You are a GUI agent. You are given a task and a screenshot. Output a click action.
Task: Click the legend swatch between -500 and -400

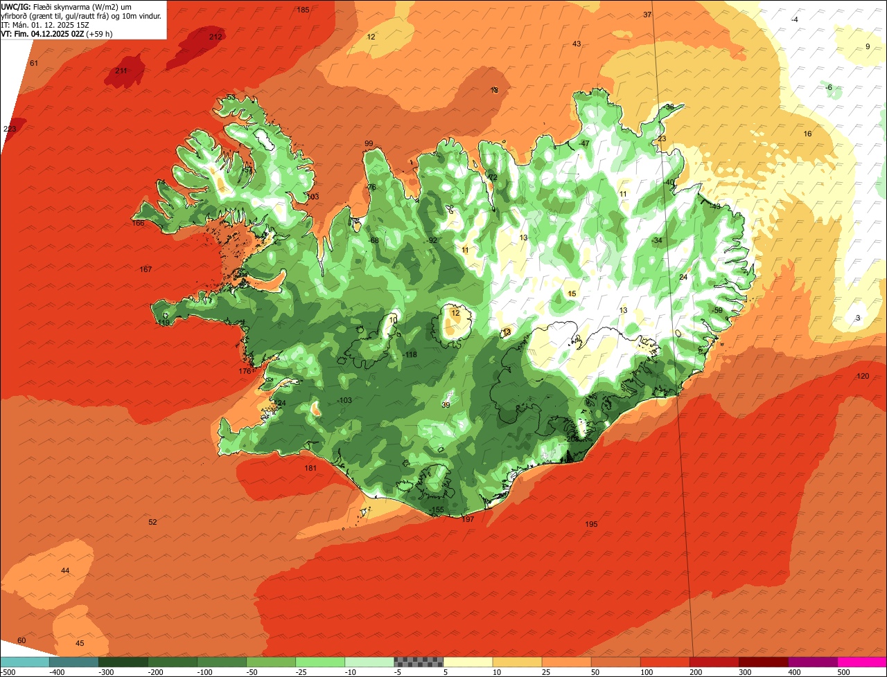point(25,662)
